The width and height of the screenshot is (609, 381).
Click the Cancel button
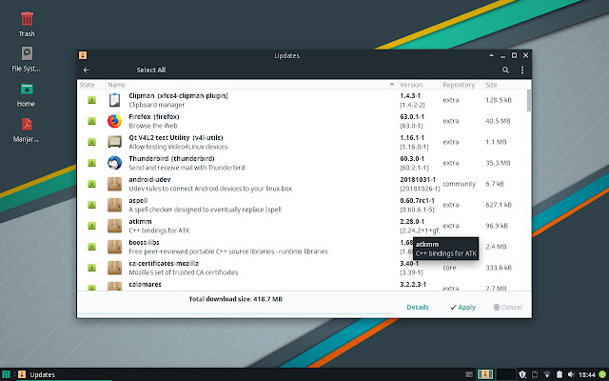point(507,307)
